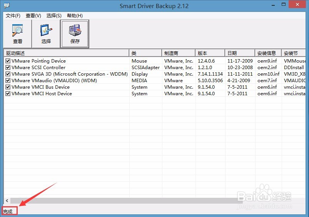Uncheck VMware VMCI Bus Device checkbox
309x217 pixels.
point(8,87)
